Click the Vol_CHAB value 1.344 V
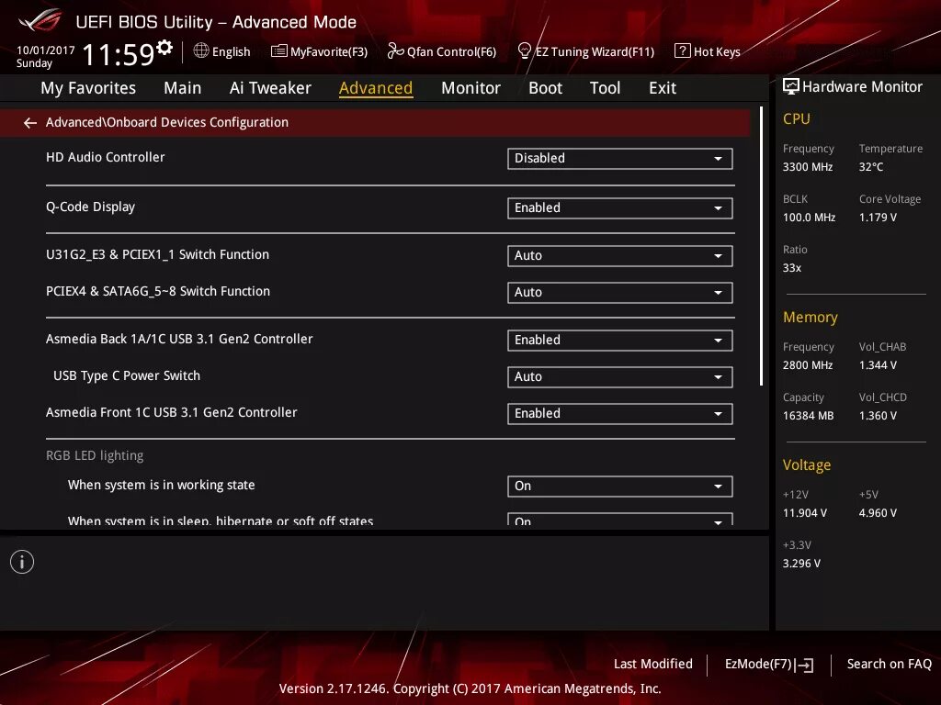This screenshot has width=941, height=705. tap(878, 365)
